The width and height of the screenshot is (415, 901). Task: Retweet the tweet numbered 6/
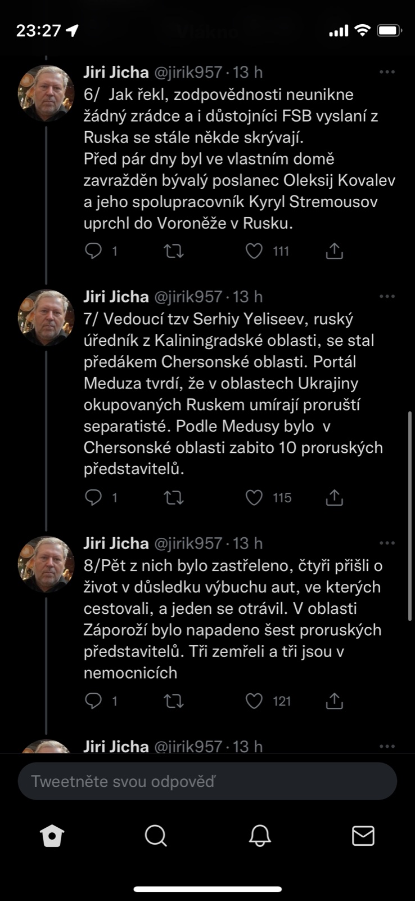point(174,251)
